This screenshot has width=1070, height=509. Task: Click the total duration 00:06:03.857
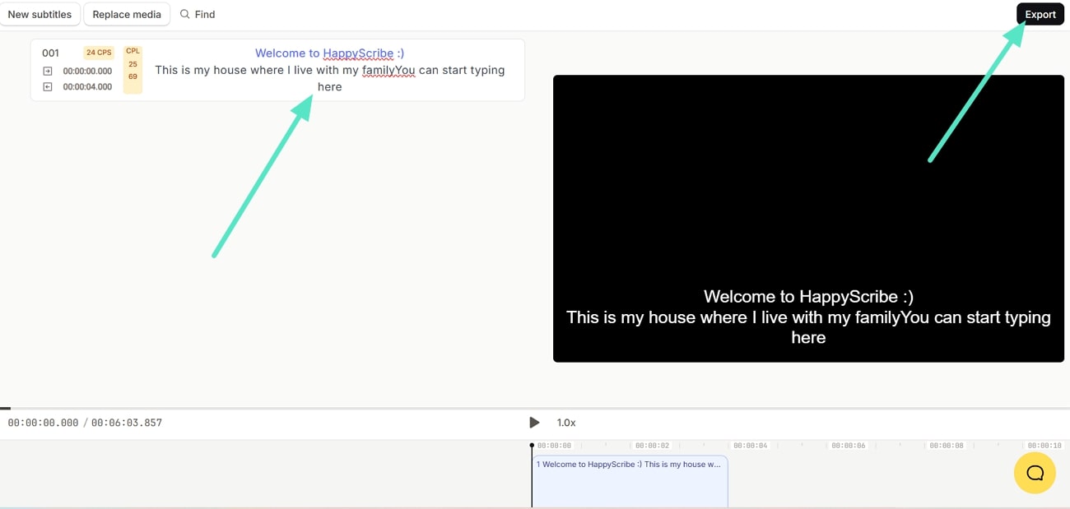click(127, 423)
